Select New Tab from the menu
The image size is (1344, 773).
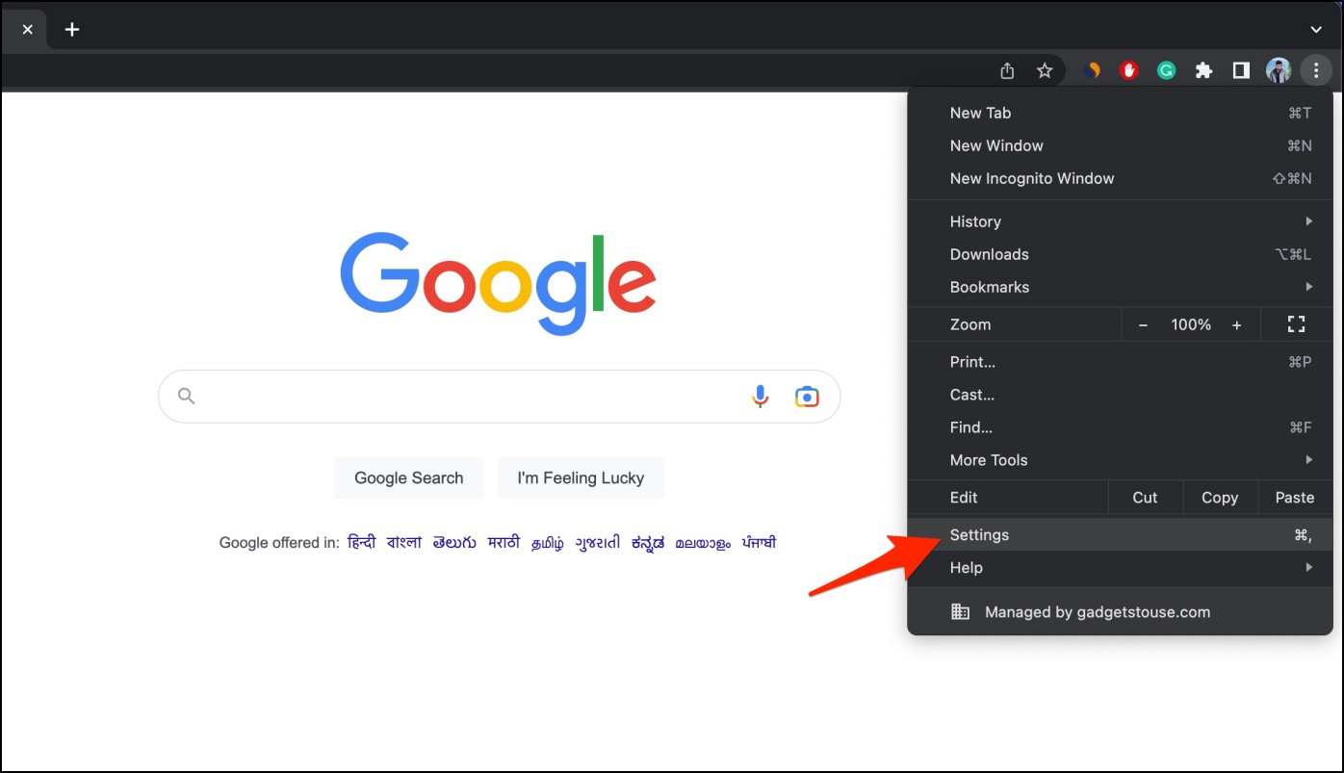click(x=1120, y=113)
